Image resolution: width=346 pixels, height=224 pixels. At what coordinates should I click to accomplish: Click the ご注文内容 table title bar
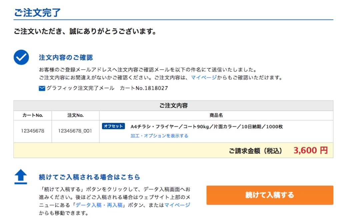[173, 106]
